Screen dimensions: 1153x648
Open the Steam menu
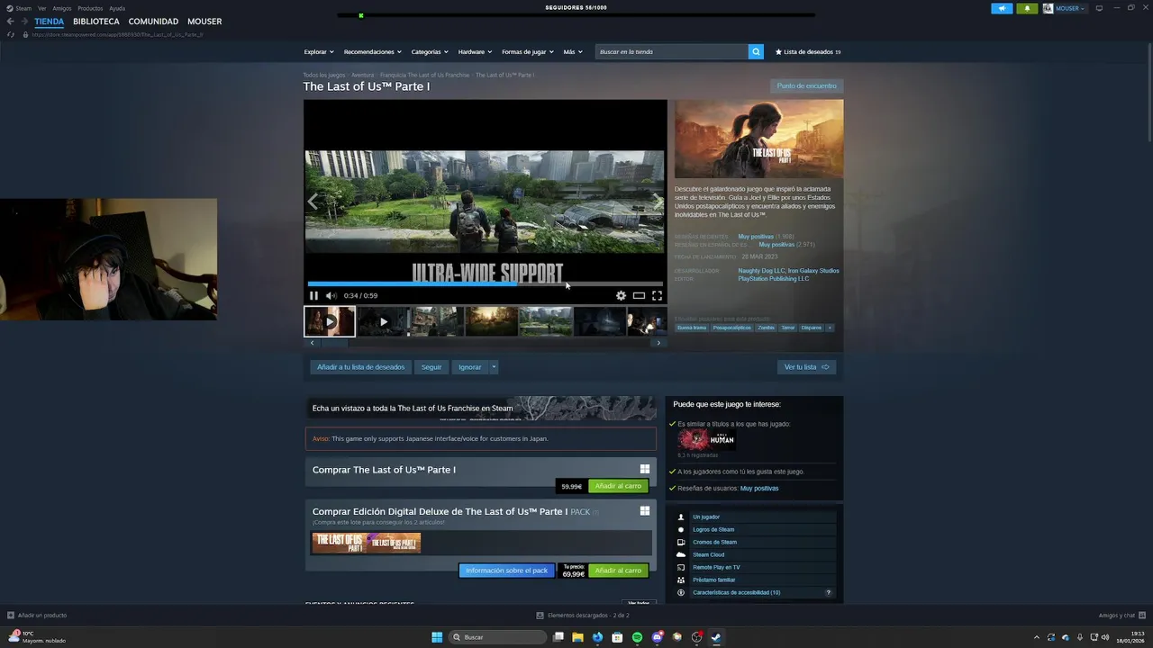click(x=20, y=8)
